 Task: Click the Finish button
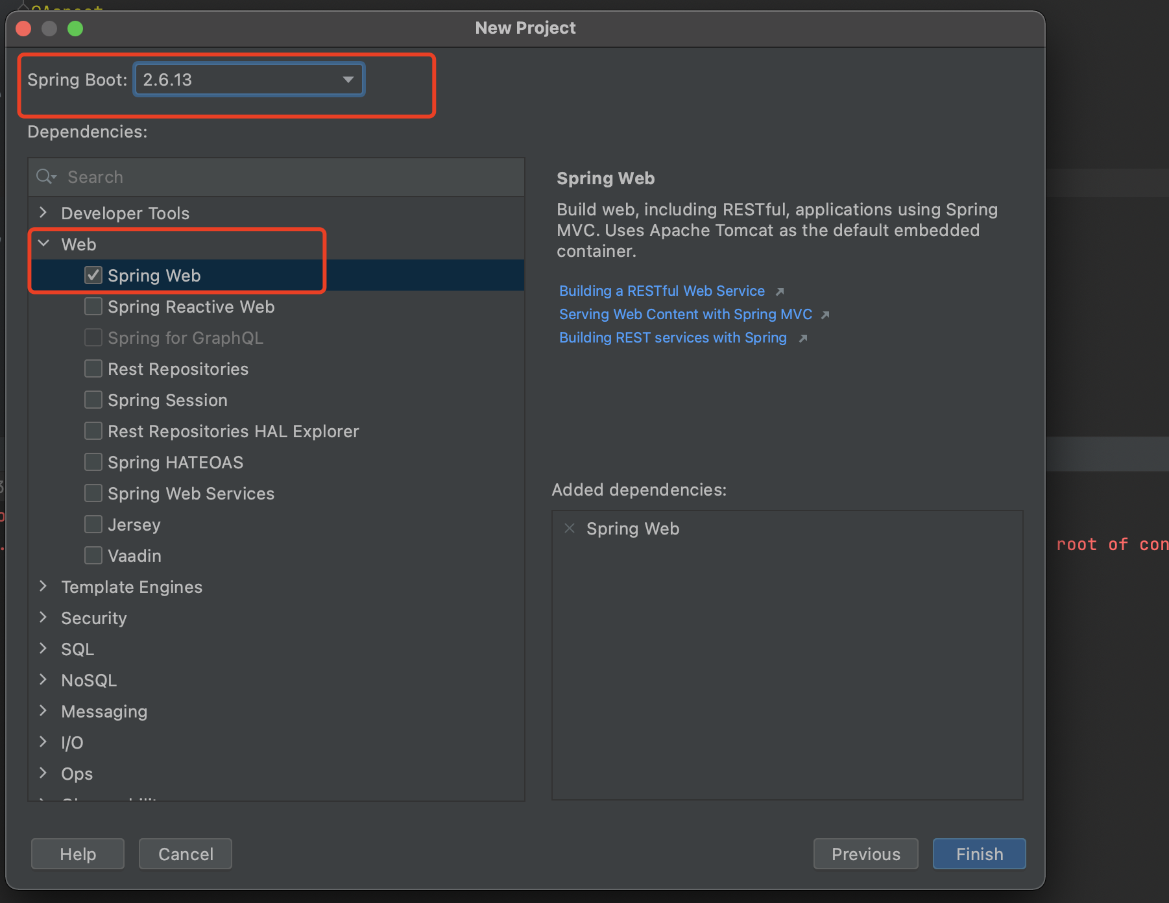point(979,854)
